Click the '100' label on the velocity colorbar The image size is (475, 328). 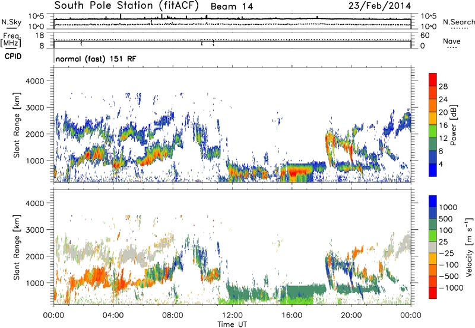[446, 230]
